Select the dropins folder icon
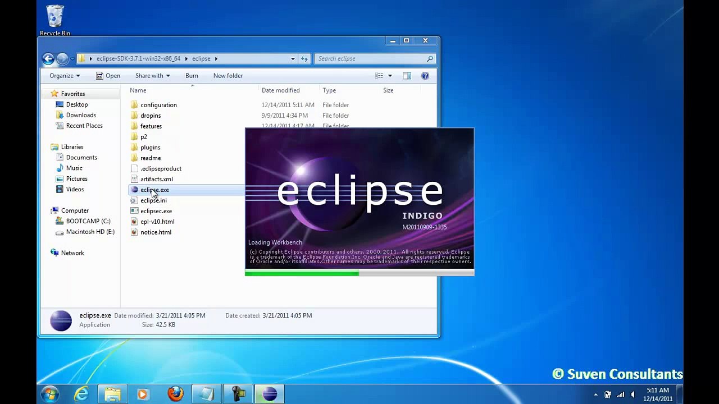The width and height of the screenshot is (719, 404). (134, 116)
